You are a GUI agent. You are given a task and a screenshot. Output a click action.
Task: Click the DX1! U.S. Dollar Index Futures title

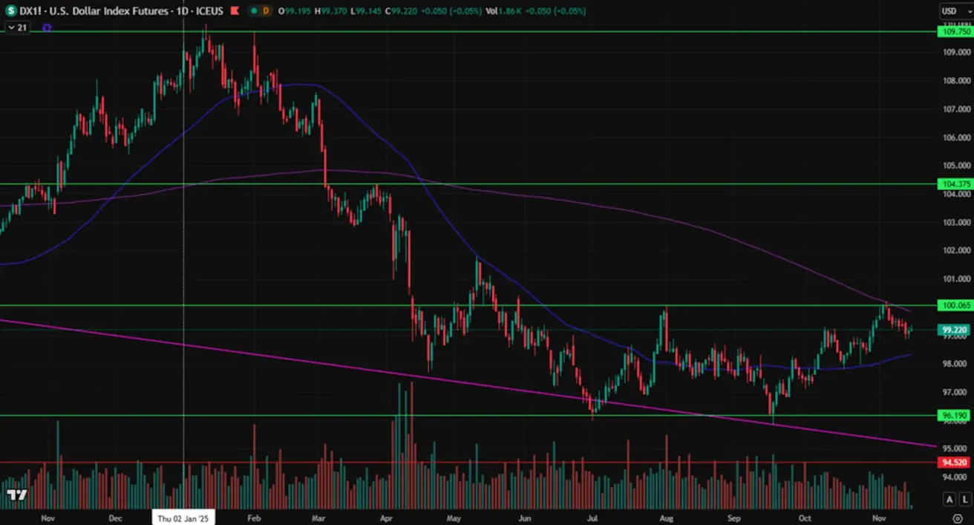point(97,11)
